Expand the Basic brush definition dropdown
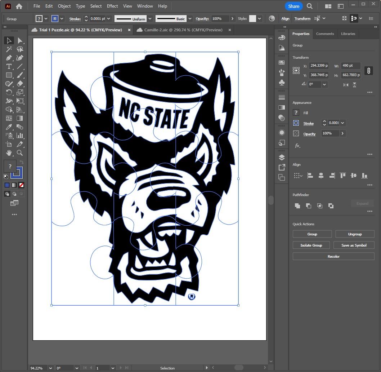This screenshot has width=381, height=372. (x=190, y=19)
